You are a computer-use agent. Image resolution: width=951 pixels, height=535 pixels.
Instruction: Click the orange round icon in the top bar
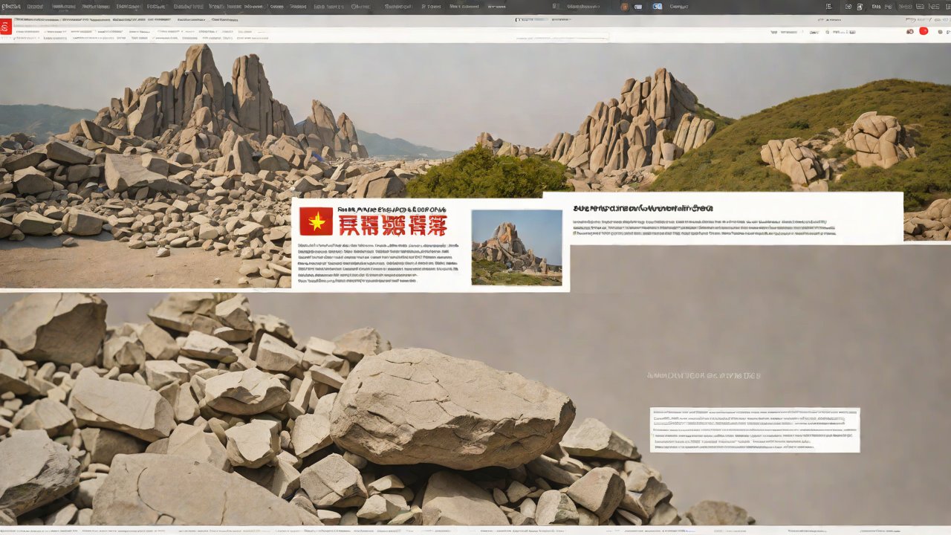pyautogui.click(x=624, y=7)
